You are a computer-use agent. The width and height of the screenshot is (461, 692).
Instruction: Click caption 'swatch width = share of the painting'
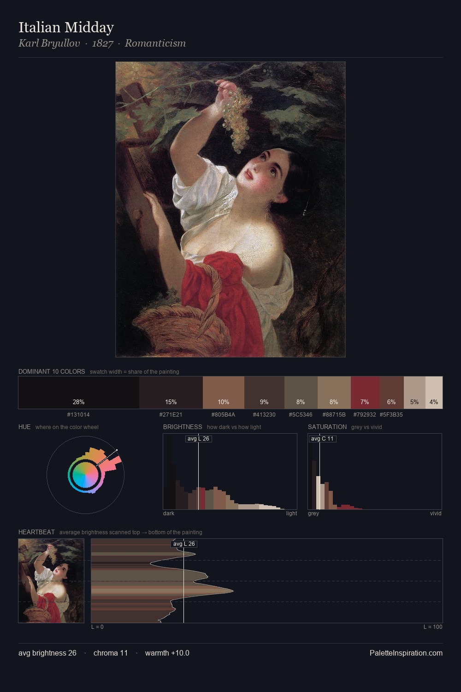click(135, 372)
